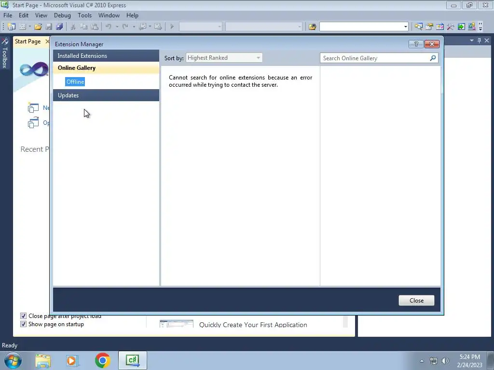Click the crossed-tools Toolbox icon on the toolbar
This screenshot has height=370, width=494.
point(451,27)
